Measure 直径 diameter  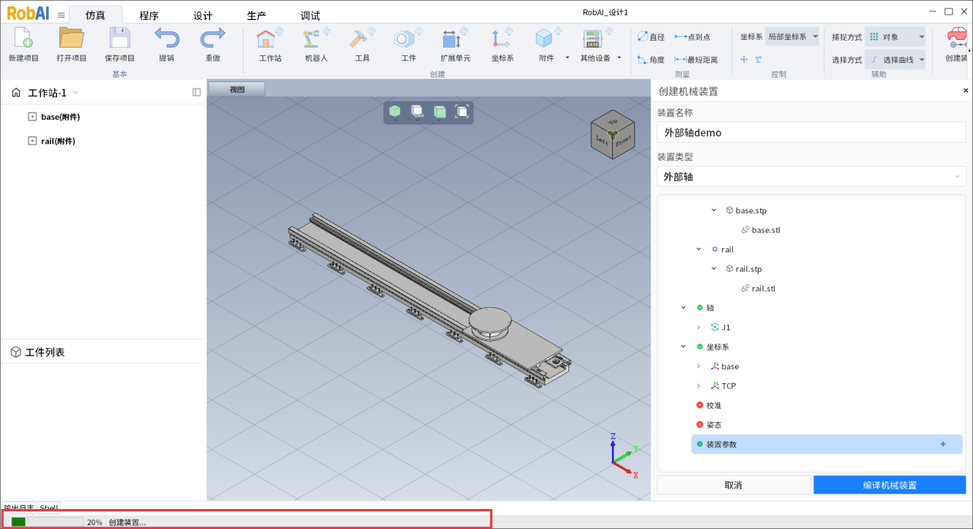(x=651, y=37)
